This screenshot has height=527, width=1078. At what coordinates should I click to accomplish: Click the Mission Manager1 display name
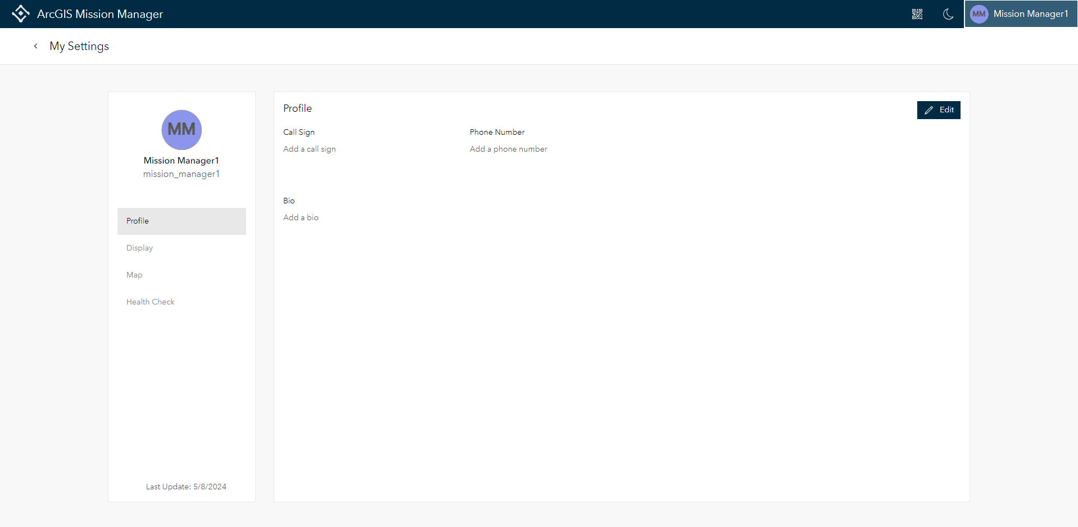point(181,160)
